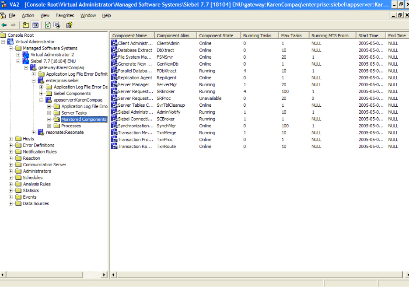
Task: Click the Transaction Router row icon
Action: coord(114,147)
